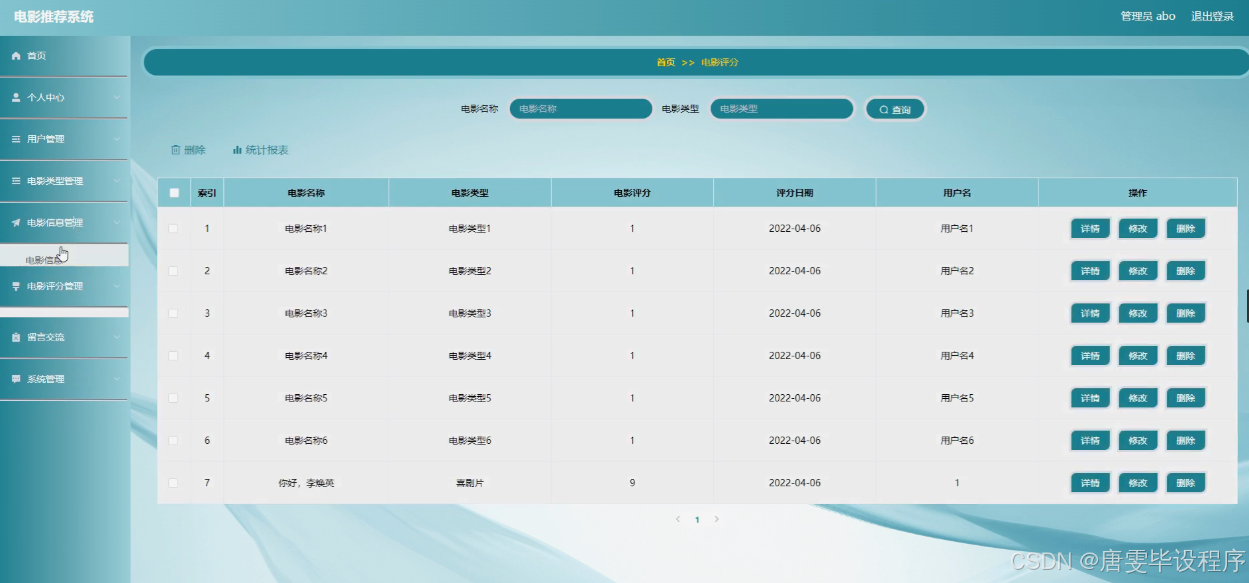1249x583 pixels.
Task: Click the 用户名3 cell
Action: coord(957,313)
